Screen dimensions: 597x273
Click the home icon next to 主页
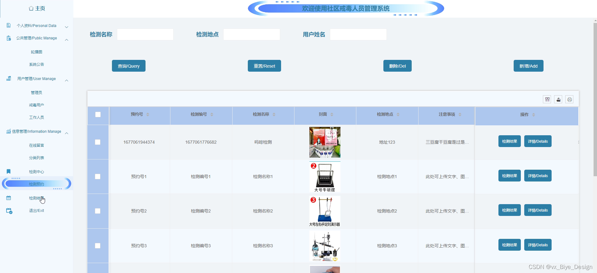pyautogui.click(x=31, y=8)
